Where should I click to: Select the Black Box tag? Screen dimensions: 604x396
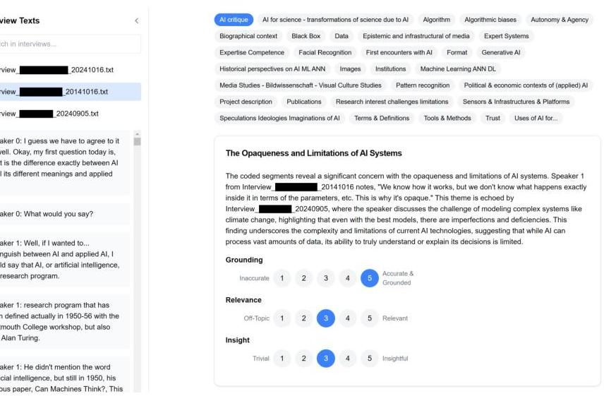click(306, 36)
